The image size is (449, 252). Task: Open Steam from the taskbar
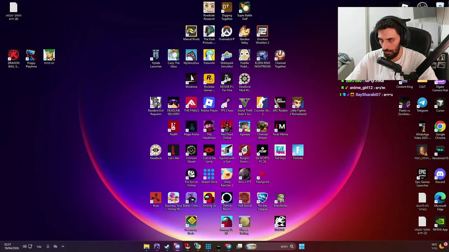167,246
